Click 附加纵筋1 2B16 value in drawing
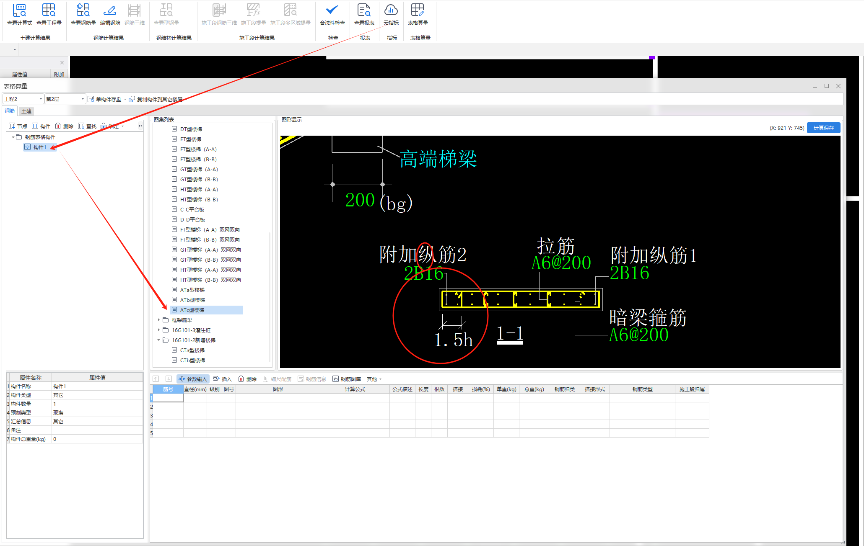This screenshot has width=864, height=546. click(x=629, y=273)
